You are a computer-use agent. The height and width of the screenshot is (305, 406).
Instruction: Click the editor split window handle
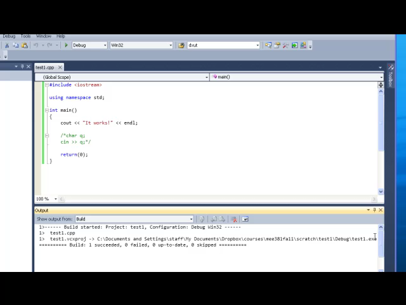[x=381, y=85]
